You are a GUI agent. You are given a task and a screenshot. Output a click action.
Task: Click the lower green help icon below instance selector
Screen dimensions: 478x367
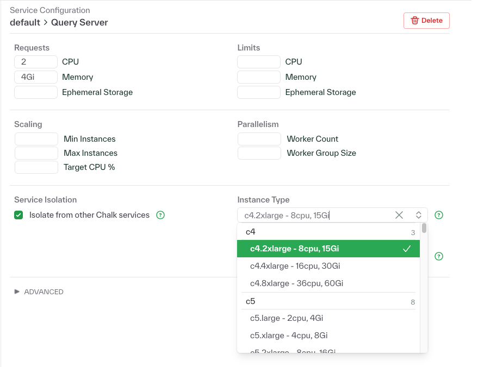pos(439,256)
